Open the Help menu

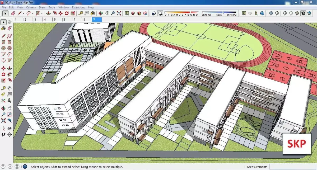tap(91, 7)
